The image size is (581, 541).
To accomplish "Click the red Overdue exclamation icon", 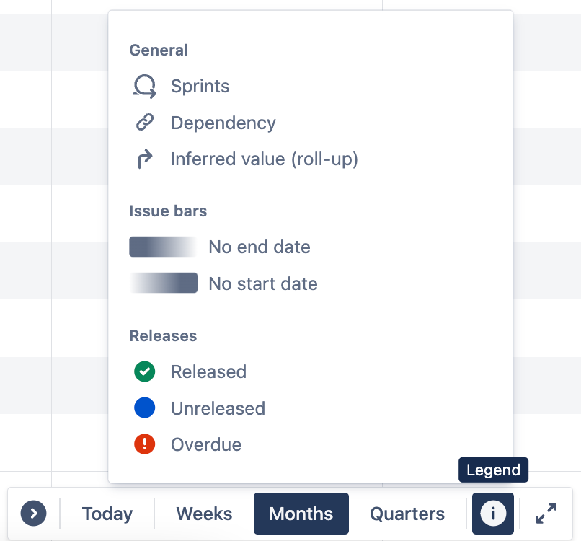I will pos(144,444).
